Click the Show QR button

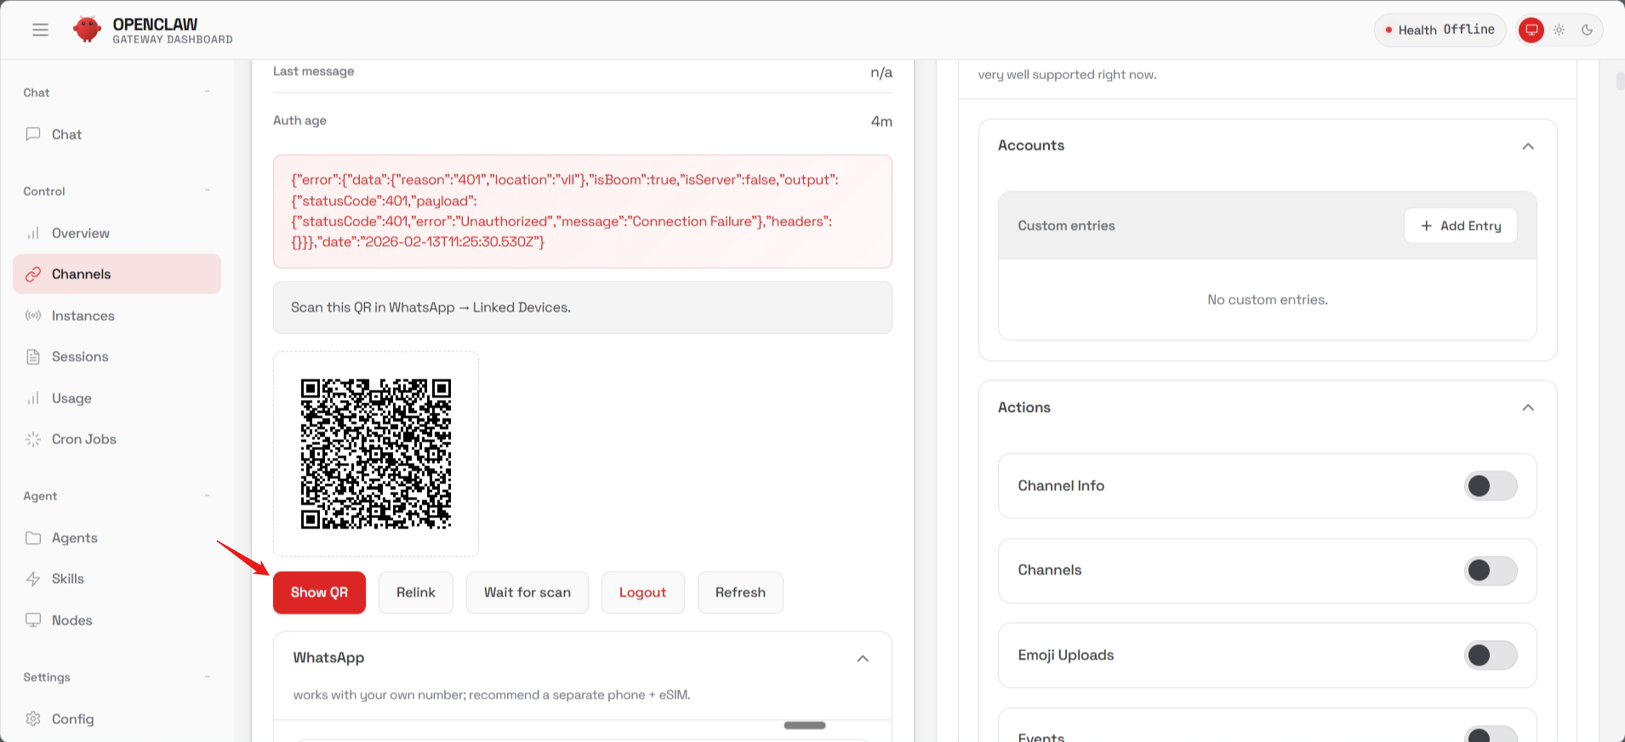tap(319, 592)
